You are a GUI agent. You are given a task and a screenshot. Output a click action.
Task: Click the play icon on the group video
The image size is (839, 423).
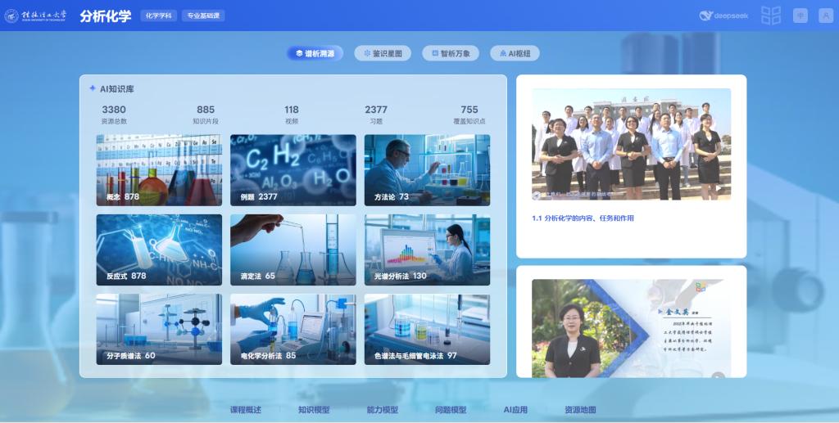[x=537, y=196]
